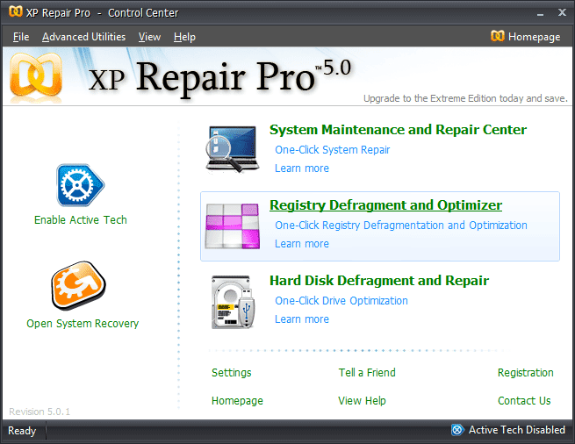The width and height of the screenshot is (575, 444).
Task: Open the View menu
Action: tap(149, 37)
